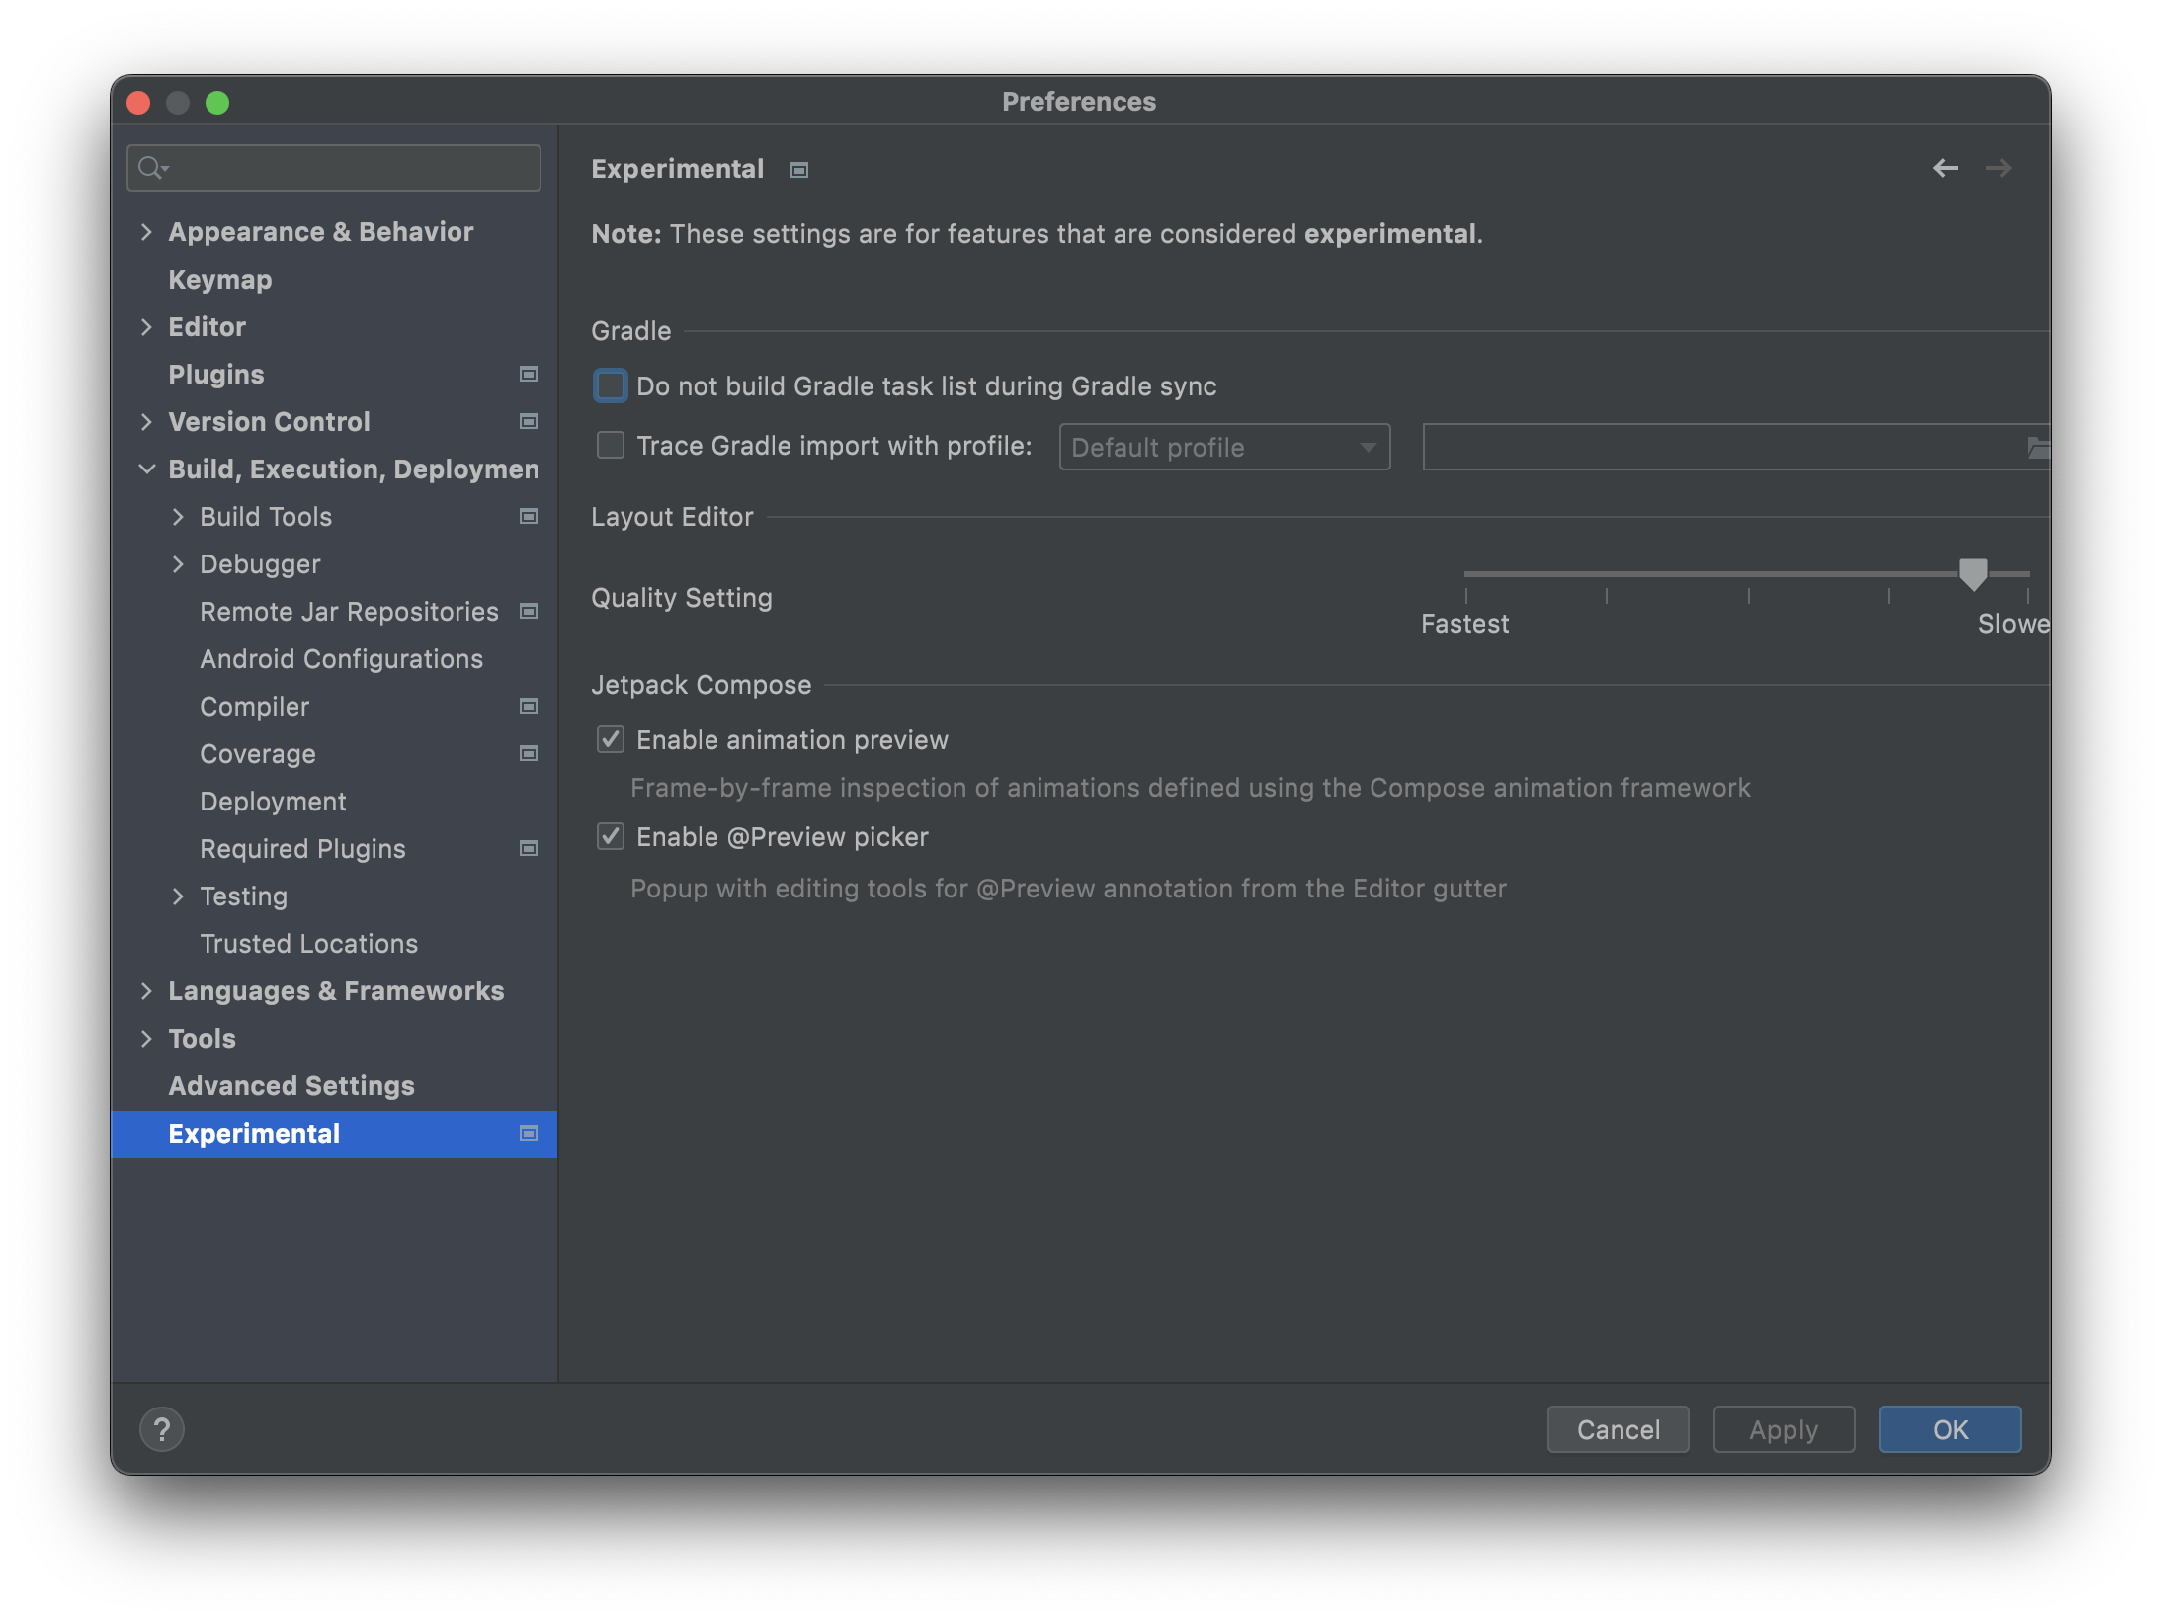Click project-level icon beside Experimental heading
Screen dimensions: 2162x1621
point(799,170)
